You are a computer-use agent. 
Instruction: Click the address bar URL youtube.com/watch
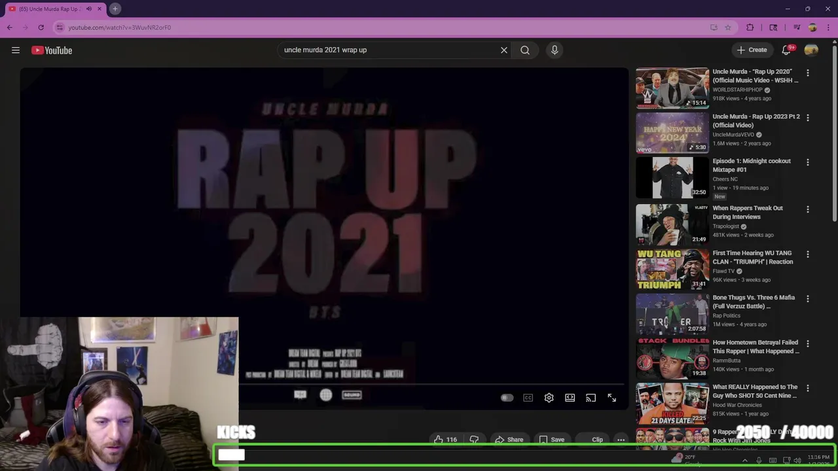[x=120, y=27]
